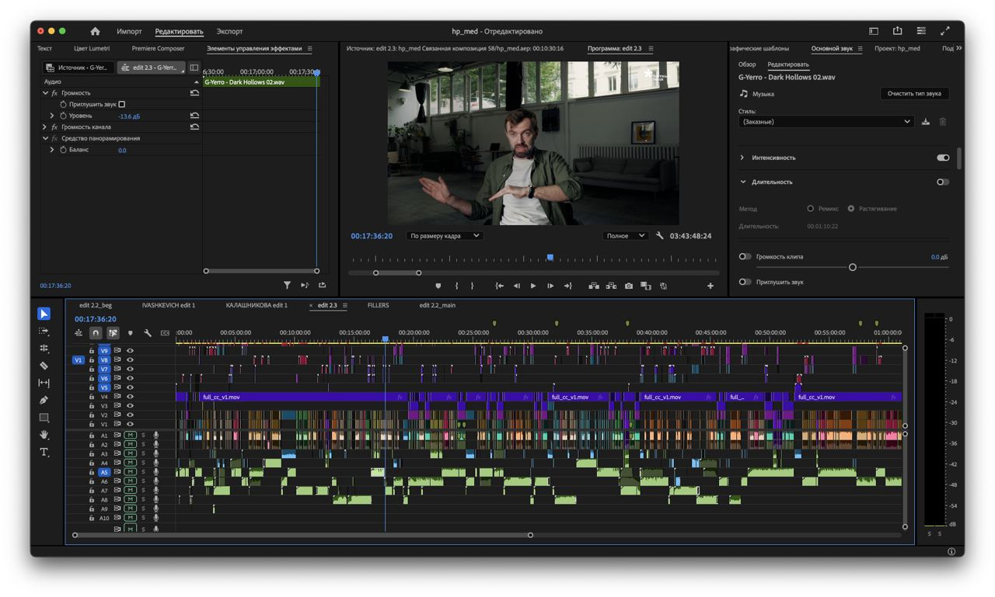
Task: Open Стиль preset dropdown
Action: coord(826,122)
